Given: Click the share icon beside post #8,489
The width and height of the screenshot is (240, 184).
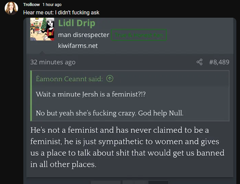Looking at the screenshot, I should 199,62.
